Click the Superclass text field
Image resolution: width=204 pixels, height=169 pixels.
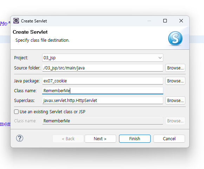point(103,101)
